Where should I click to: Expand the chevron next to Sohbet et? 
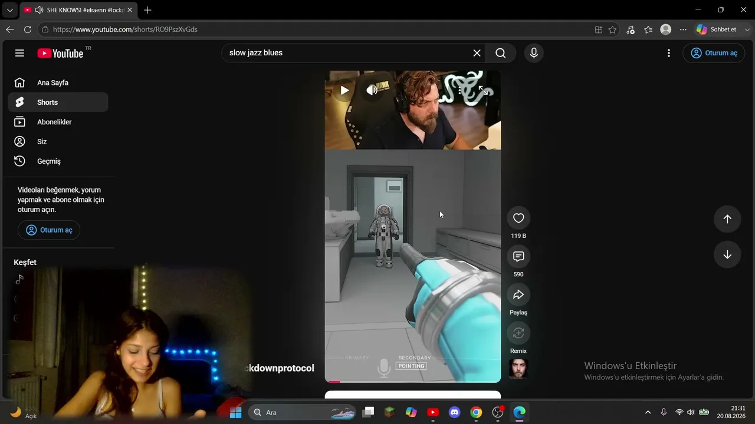click(747, 29)
